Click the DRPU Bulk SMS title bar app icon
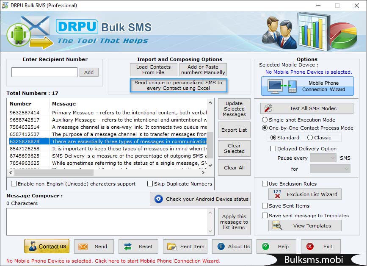 coord(5,6)
